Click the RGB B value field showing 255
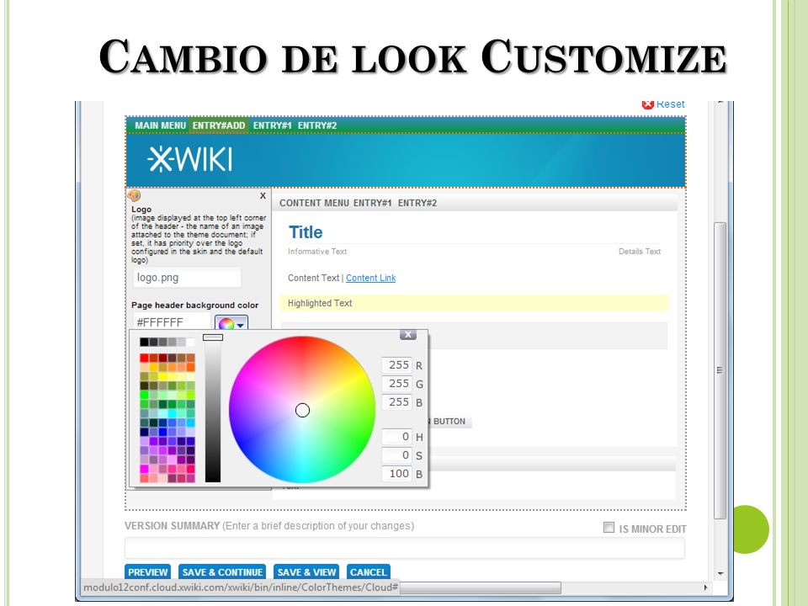 click(396, 402)
